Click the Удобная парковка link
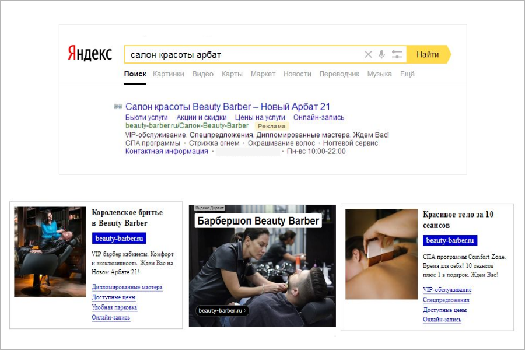 pyautogui.click(x=114, y=307)
